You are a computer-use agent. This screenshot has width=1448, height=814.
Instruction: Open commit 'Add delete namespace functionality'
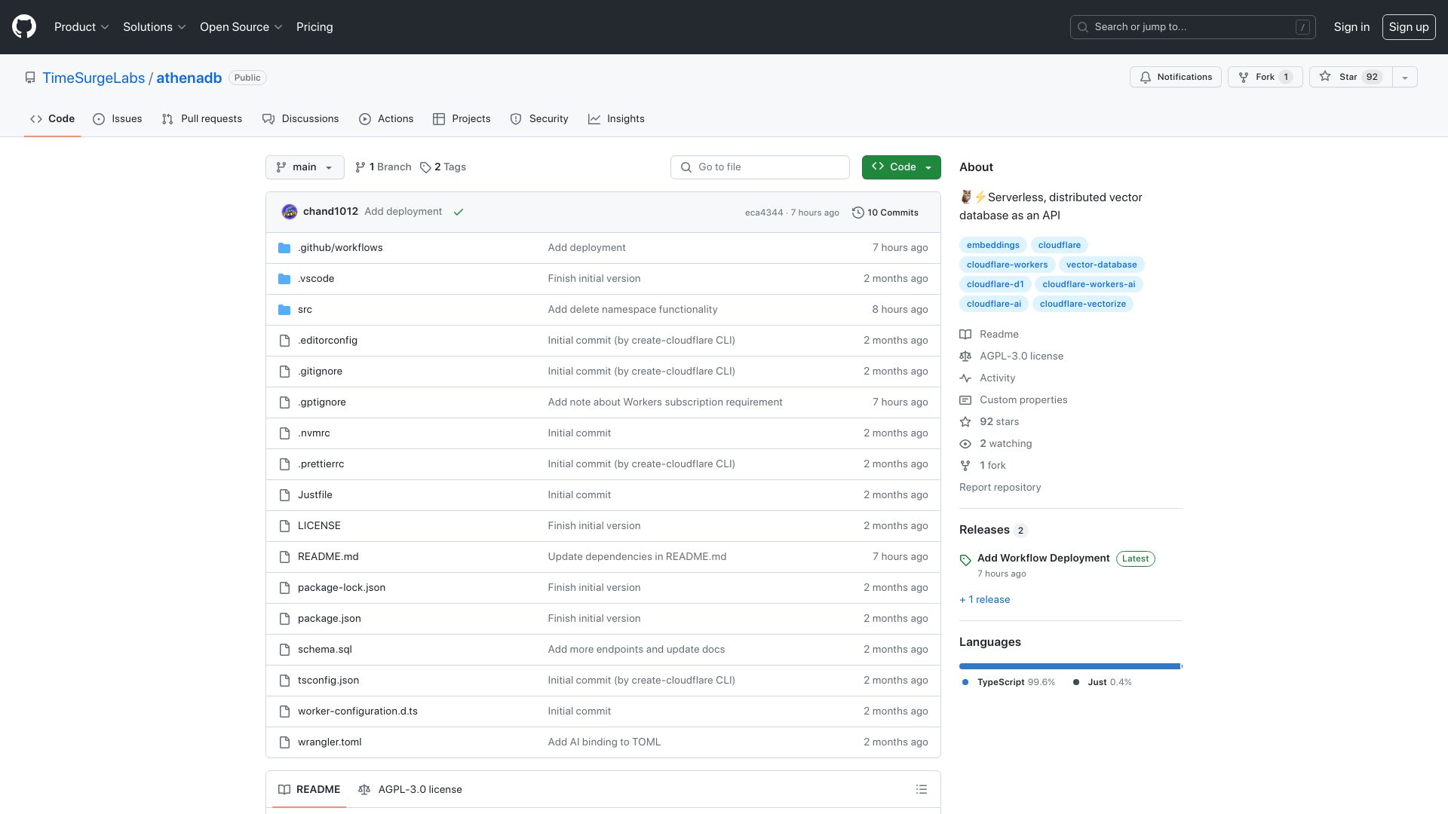632,310
